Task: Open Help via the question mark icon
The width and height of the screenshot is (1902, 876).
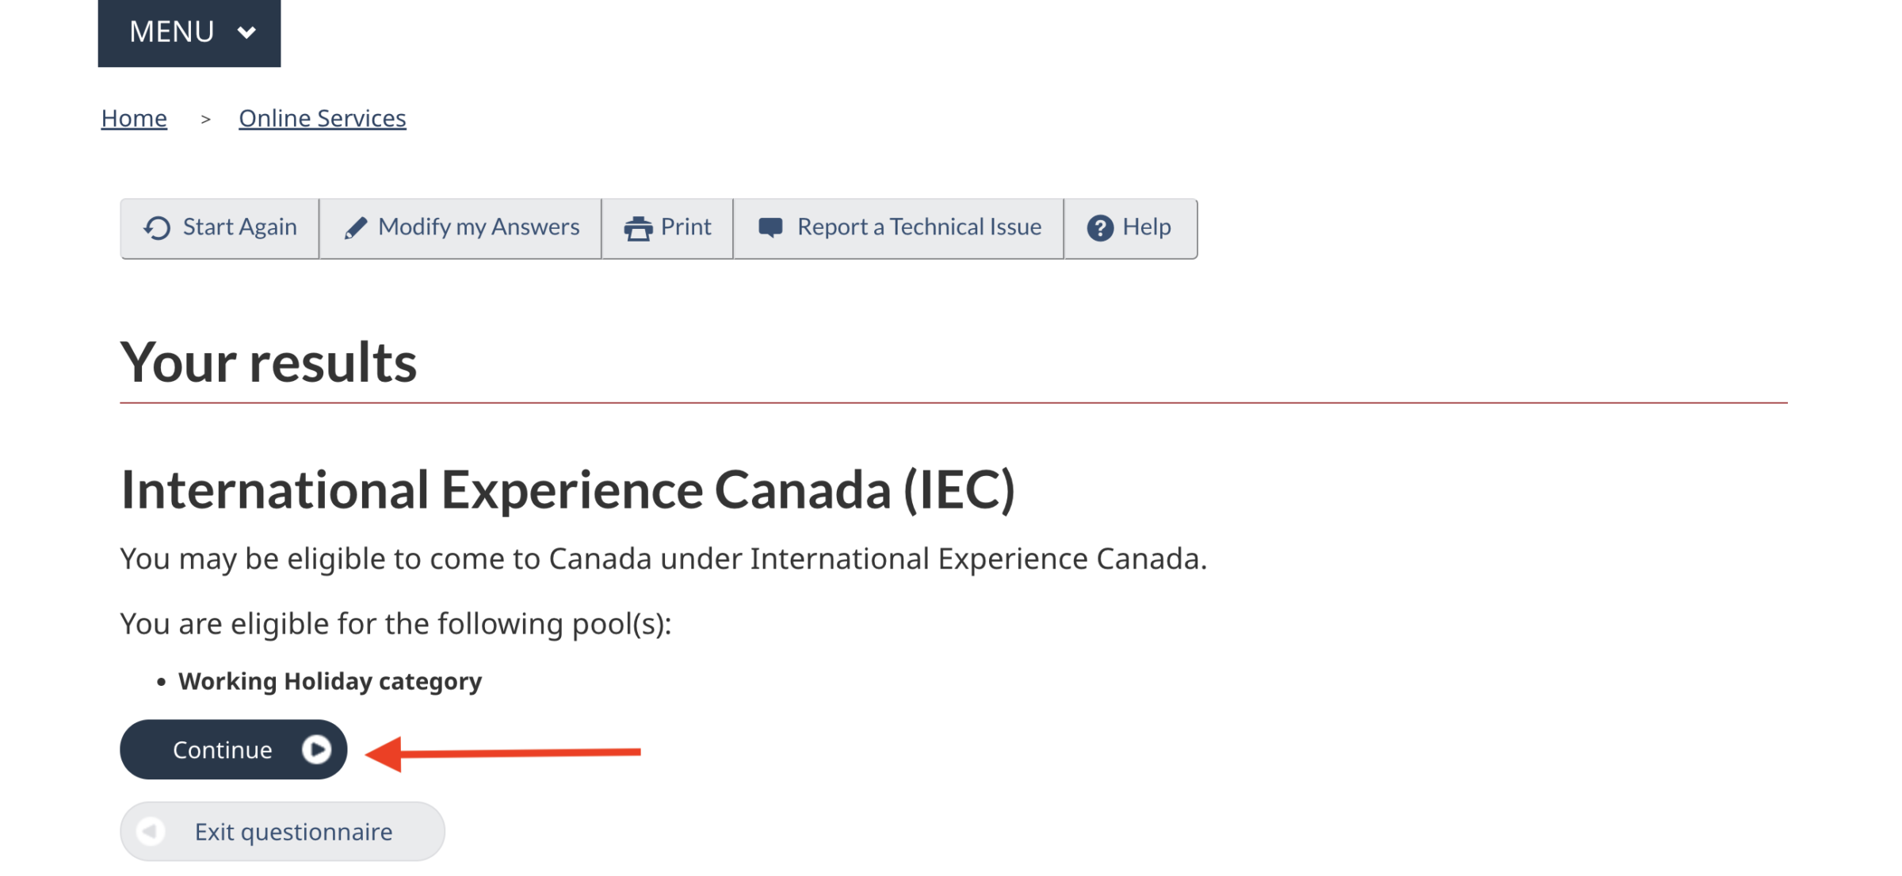Action: pyautogui.click(x=1100, y=227)
